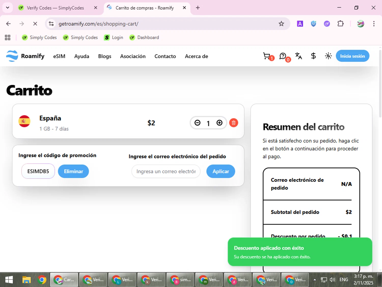The image size is (382, 287).
Task: Open the currency dollar selector
Action: click(313, 56)
